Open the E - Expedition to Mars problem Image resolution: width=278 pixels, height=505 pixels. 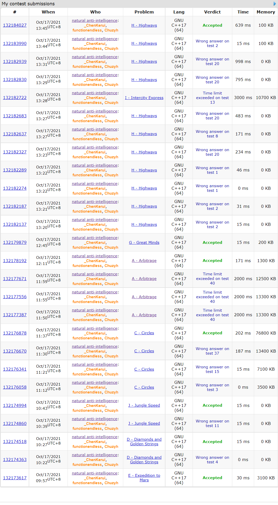point(144,478)
